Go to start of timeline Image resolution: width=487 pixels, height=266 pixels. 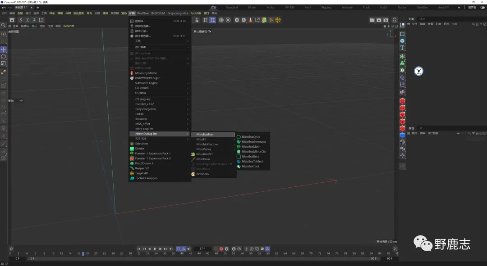[x=139, y=249]
